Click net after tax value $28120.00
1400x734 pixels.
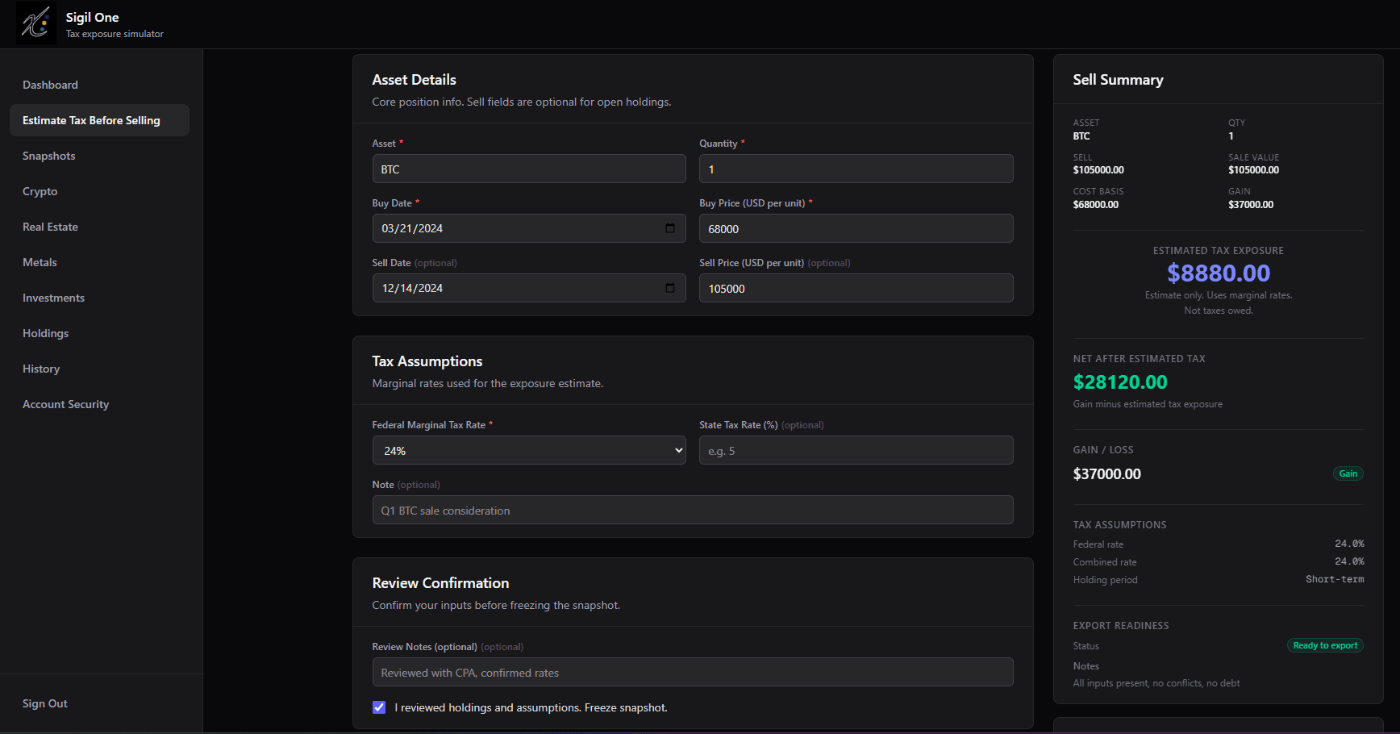coord(1120,382)
